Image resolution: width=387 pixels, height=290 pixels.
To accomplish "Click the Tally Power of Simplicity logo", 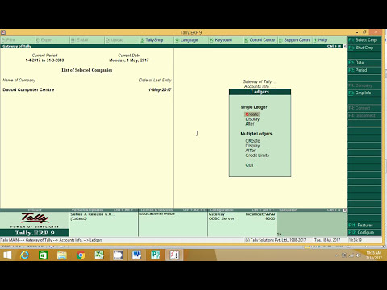I will point(35,220).
